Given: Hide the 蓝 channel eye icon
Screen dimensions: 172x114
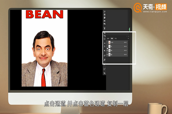Looking at the screenshot, I should click(x=107, y=54).
